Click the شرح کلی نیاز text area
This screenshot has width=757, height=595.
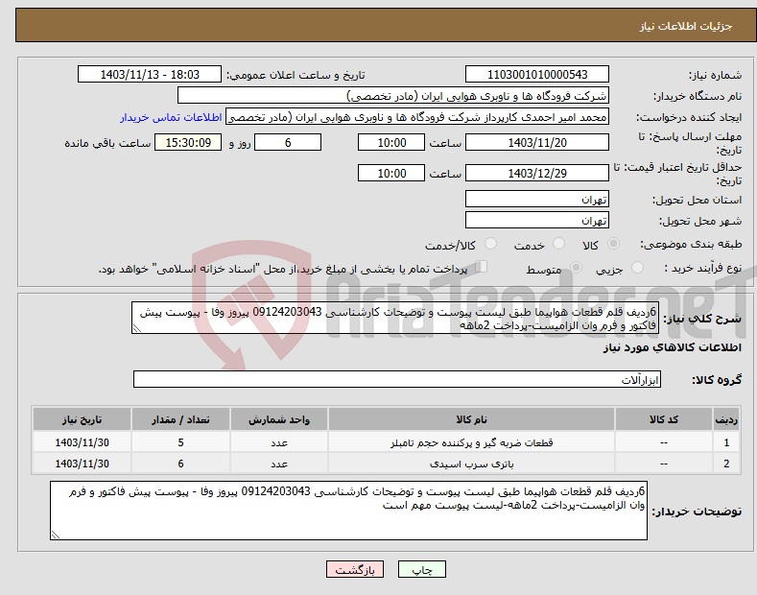tap(395, 318)
